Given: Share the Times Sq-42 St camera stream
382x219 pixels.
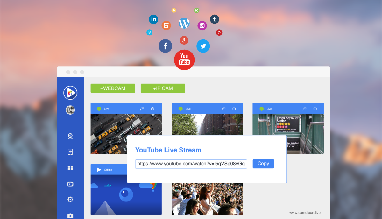Looking at the screenshot, I should 305,109.
